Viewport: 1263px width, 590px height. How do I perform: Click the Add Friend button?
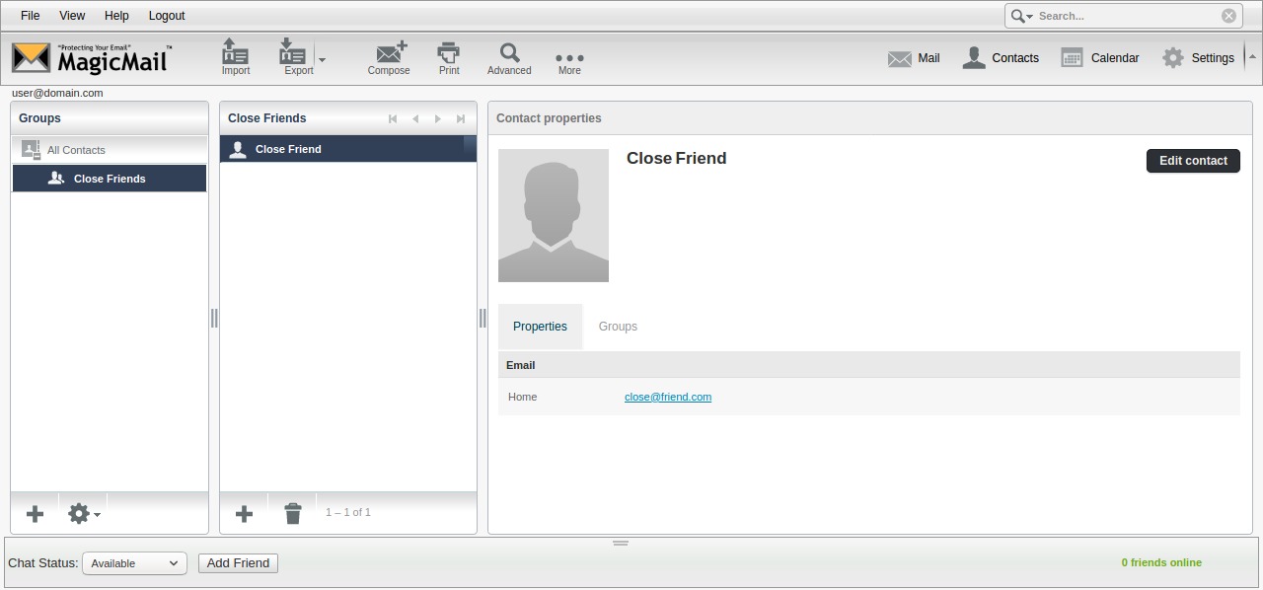click(238, 563)
